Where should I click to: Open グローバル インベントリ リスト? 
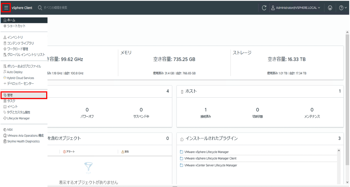[24, 55]
